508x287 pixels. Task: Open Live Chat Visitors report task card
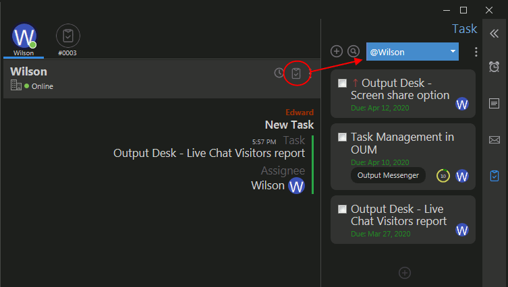click(403, 220)
